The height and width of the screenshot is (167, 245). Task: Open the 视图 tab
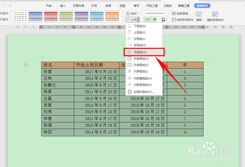click(122, 6)
